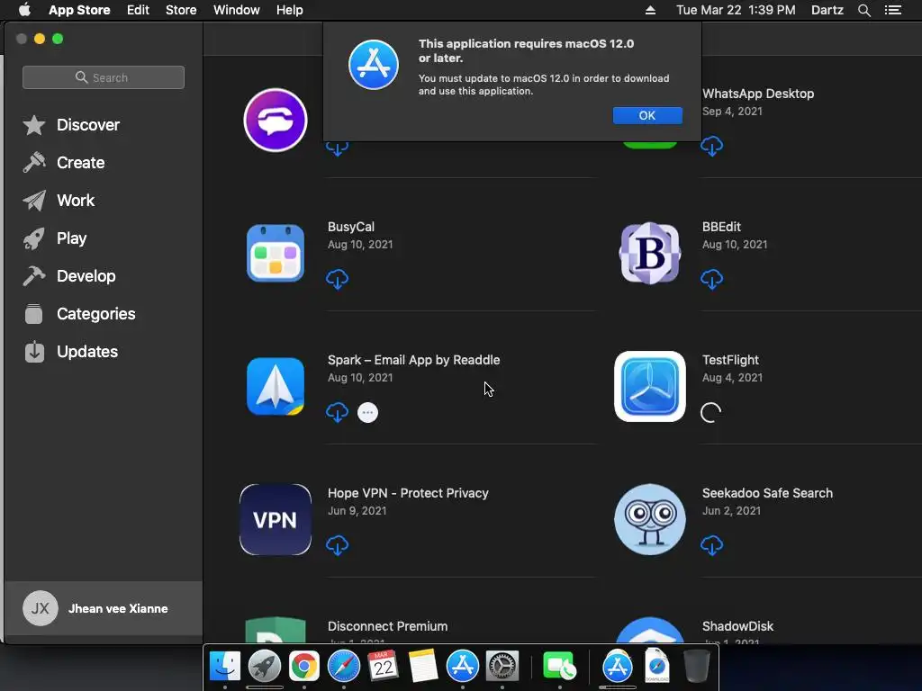Open the Categories icon in sidebar
Screen dimensions: 922x691
(34, 314)
